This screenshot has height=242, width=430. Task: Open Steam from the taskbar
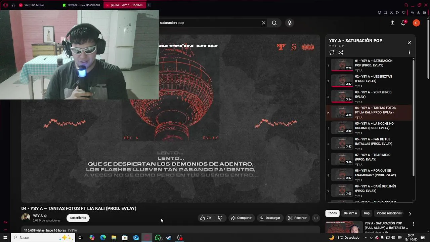pyautogui.click(x=169, y=238)
